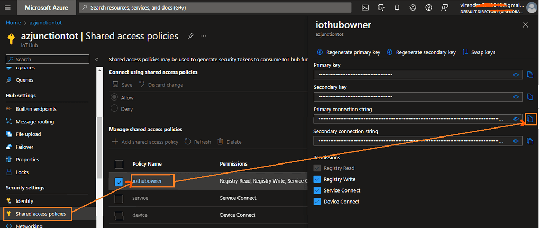
Task: Open the iothubowner policy link
Action: [x=147, y=180]
